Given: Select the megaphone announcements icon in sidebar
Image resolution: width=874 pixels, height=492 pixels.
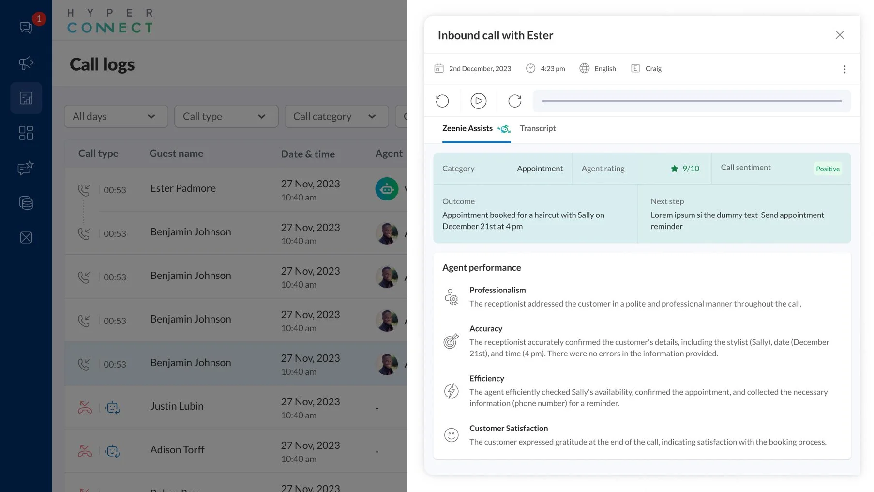Looking at the screenshot, I should pos(26,63).
